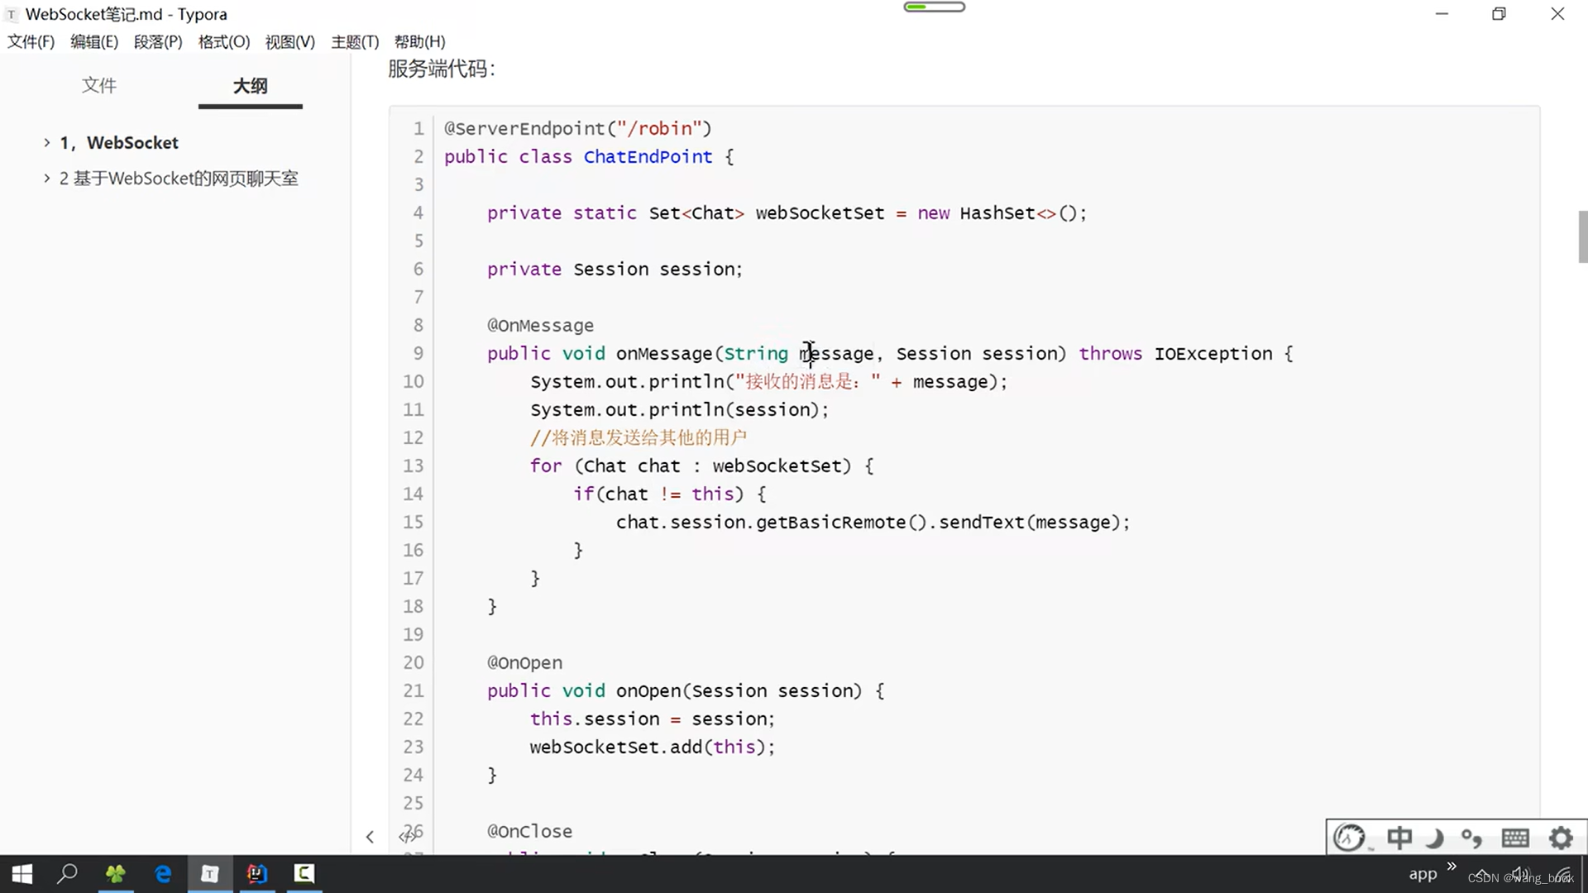
Task: Open the 格式(O) menu
Action: click(x=223, y=41)
